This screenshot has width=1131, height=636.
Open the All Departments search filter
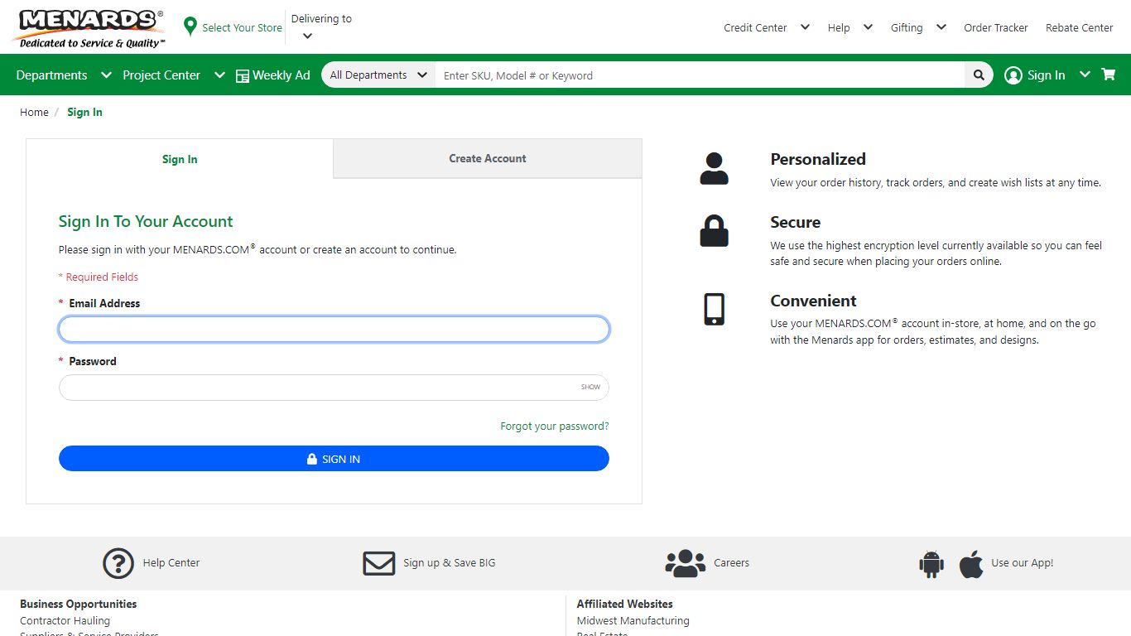[x=378, y=75]
